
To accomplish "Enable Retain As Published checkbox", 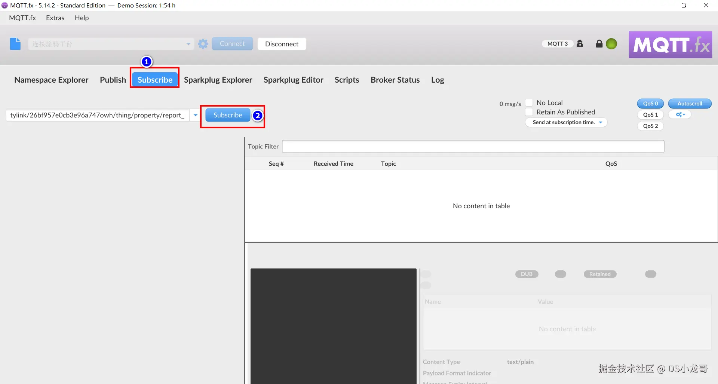I will (529, 112).
